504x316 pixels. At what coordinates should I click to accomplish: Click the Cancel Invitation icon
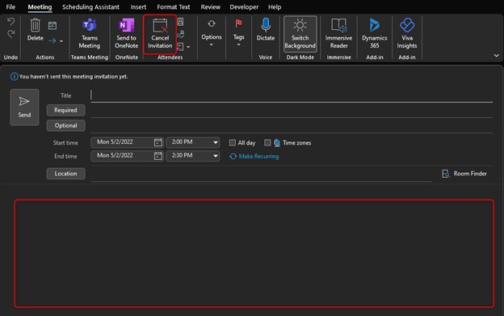pos(160,25)
